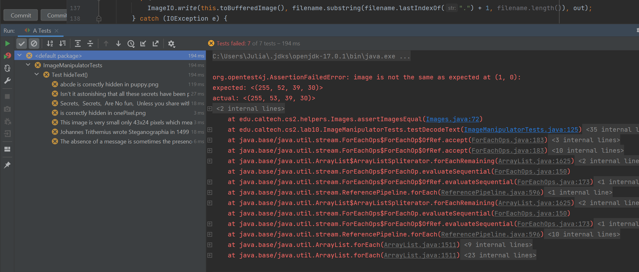This screenshot has height=272, width=639.
Task: Click the Toggle auto-test icon
Action: tap(7, 68)
